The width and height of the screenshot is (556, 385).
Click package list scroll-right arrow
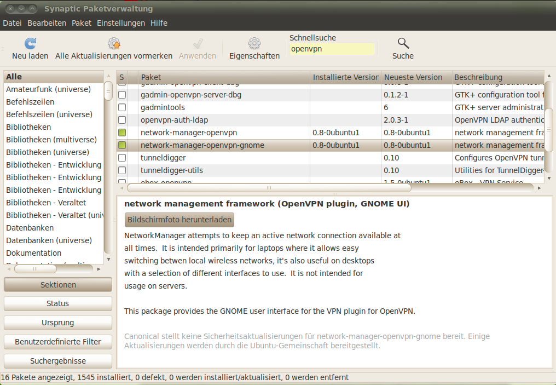pyautogui.click(x=540, y=188)
